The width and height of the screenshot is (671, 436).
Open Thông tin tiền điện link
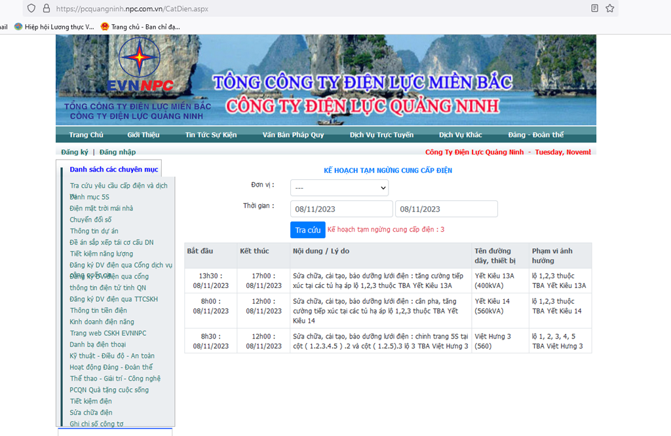(x=98, y=310)
